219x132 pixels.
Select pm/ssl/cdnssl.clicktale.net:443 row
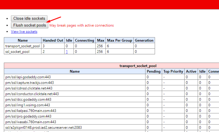coord(112,88)
